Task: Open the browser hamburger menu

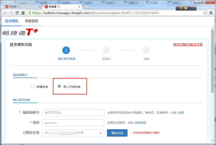Action: pyautogui.click(x=211, y=13)
